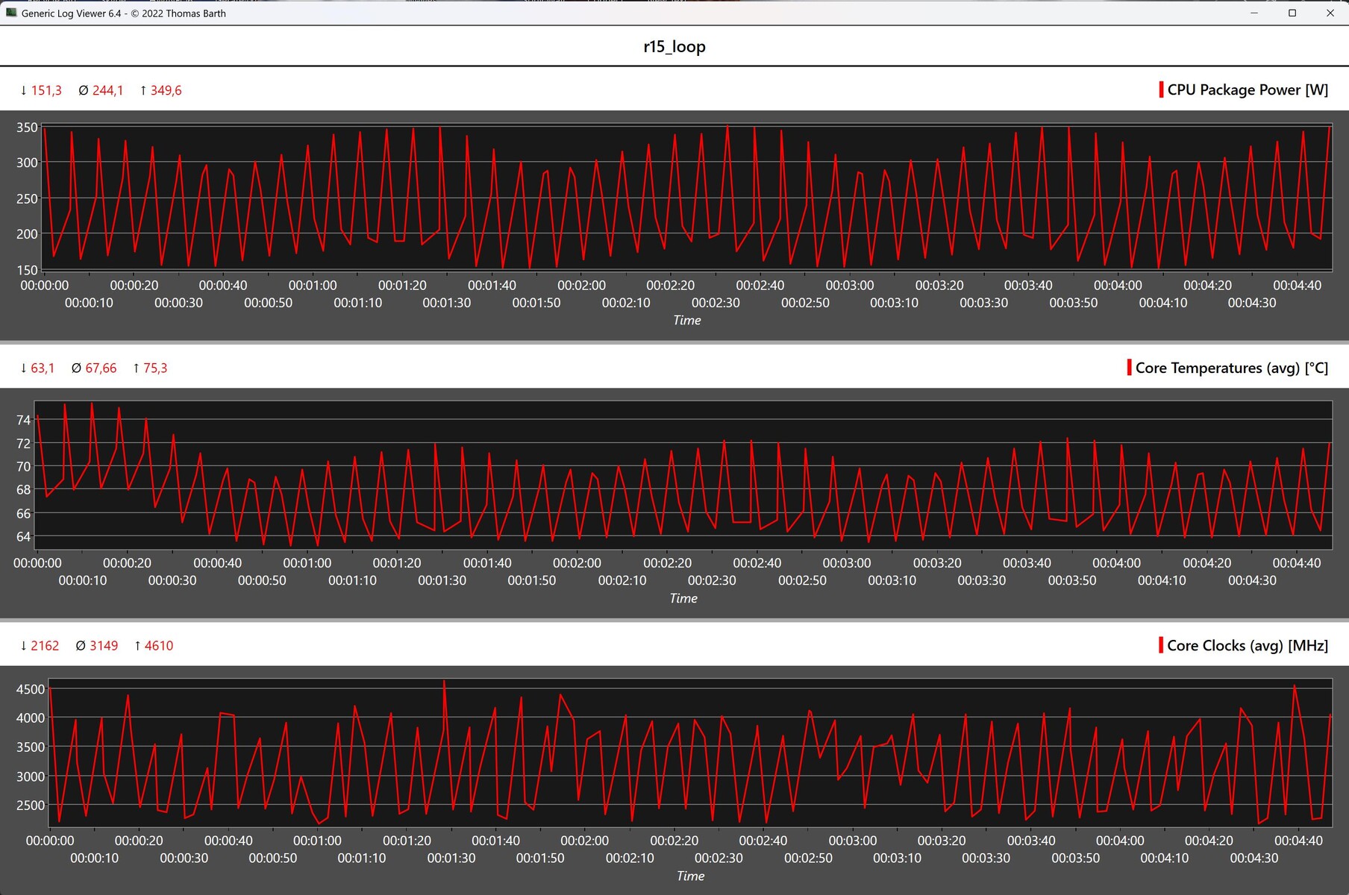Click the r15_loop heading
The height and width of the screenshot is (895, 1349).
pos(674,46)
